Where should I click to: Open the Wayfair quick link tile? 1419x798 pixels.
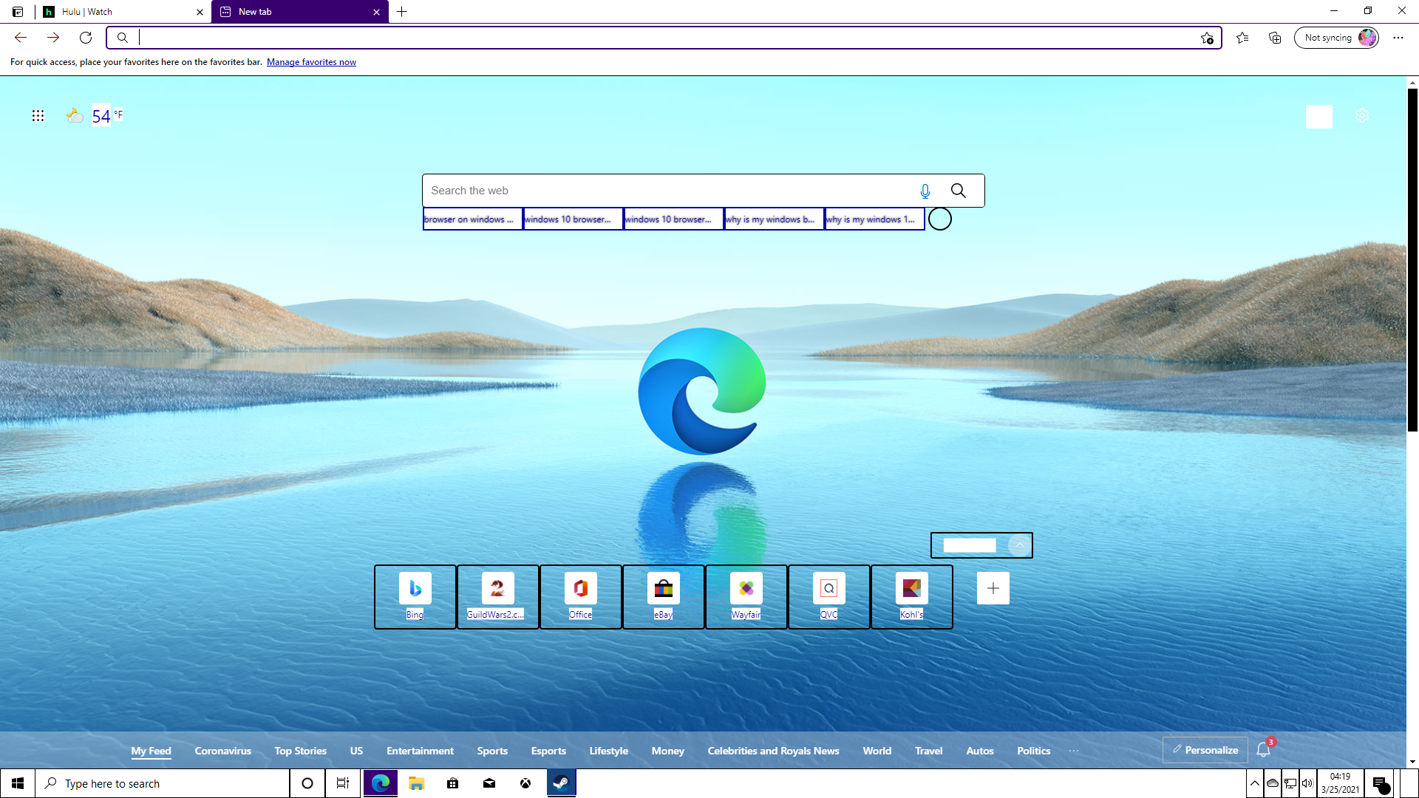tap(746, 597)
